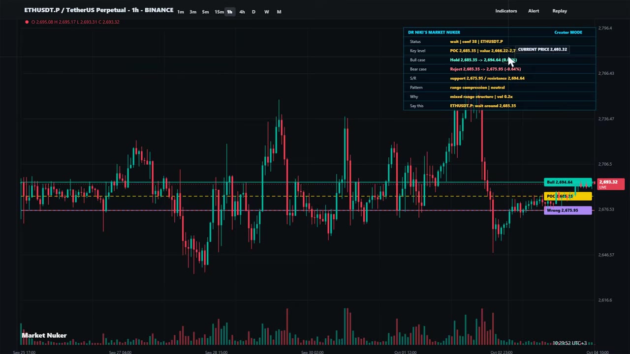Click the yellow POC 2,685.35 label
The height and width of the screenshot is (354, 630).
[x=568, y=196]
